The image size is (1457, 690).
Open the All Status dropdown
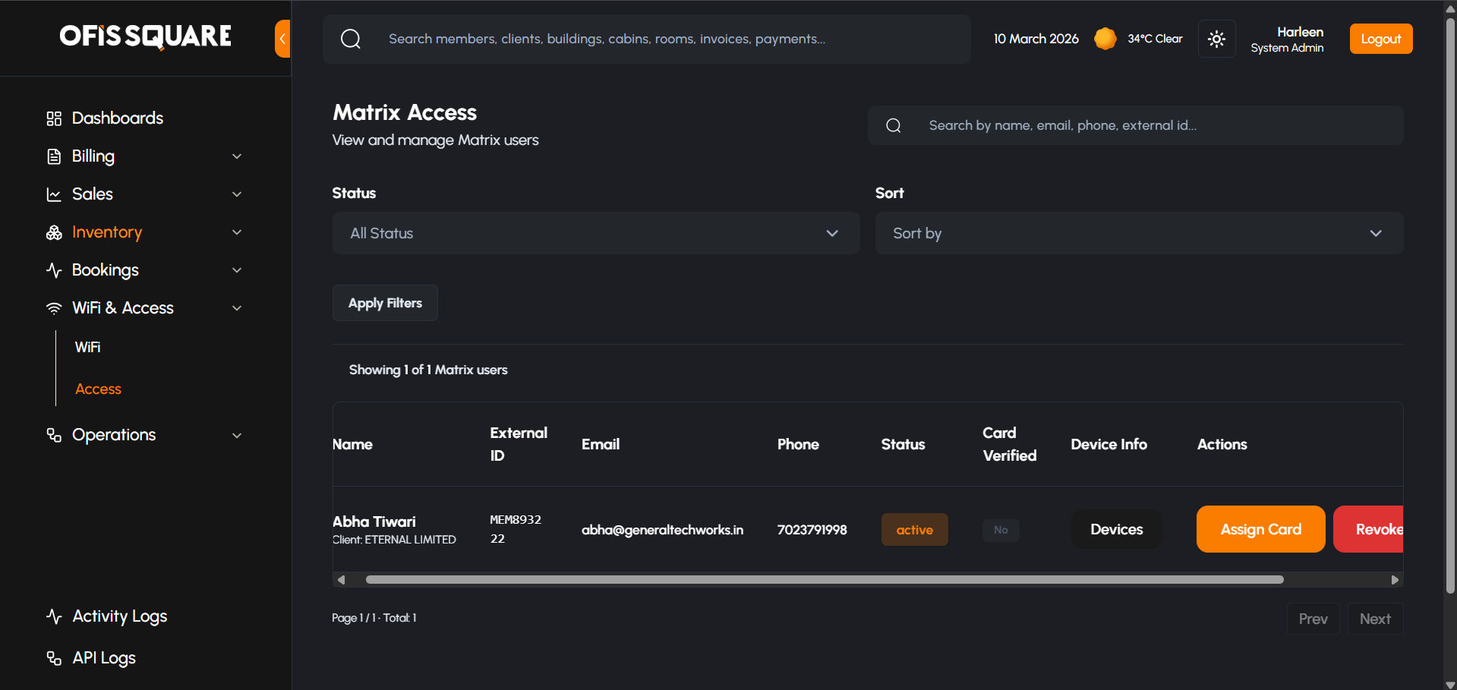pos(596,233)
